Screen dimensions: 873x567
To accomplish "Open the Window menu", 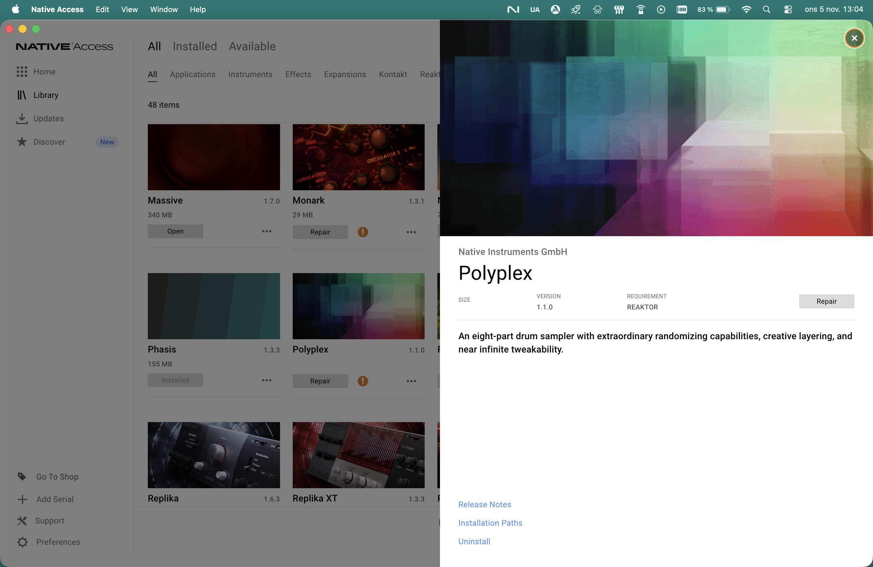I will (164, 10).
